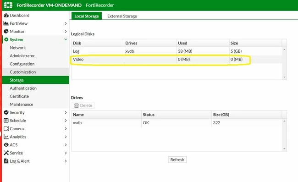Click the Refresh button
Screen dimensions: 298x182
click(x=177, y=160)
